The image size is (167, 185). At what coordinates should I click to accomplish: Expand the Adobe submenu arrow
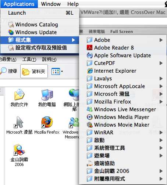pyautogui.click(x=161, y=40)
